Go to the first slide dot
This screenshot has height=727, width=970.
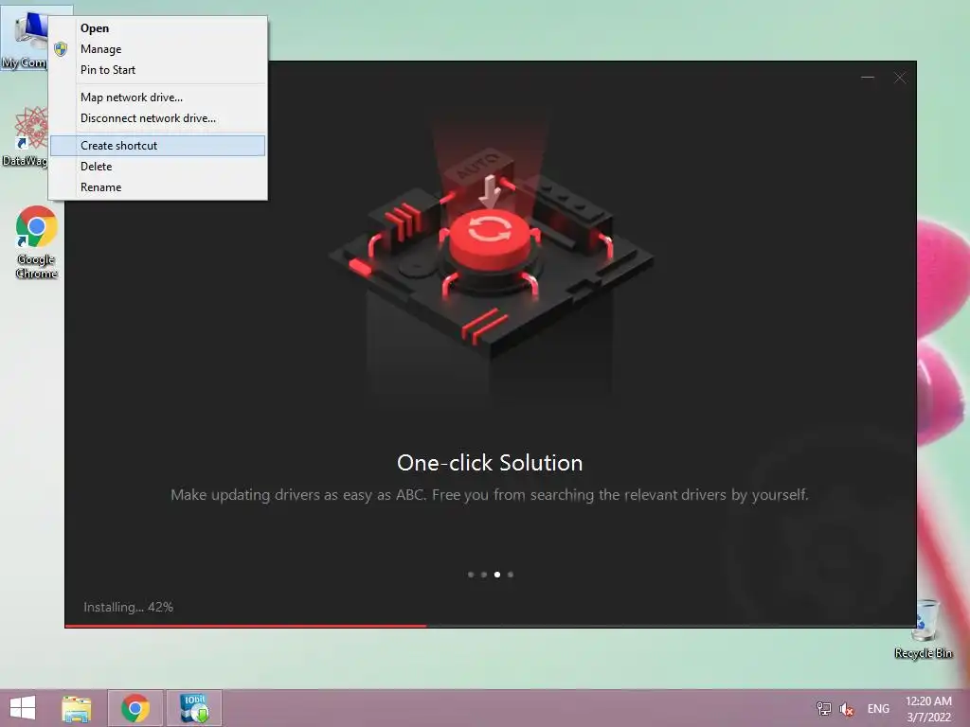[471, 575]
